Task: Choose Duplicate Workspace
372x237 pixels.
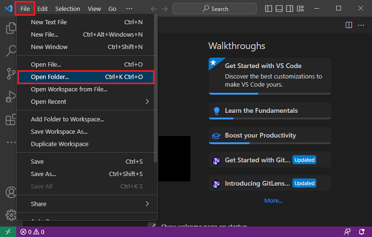Action: (x=87, y=144)
